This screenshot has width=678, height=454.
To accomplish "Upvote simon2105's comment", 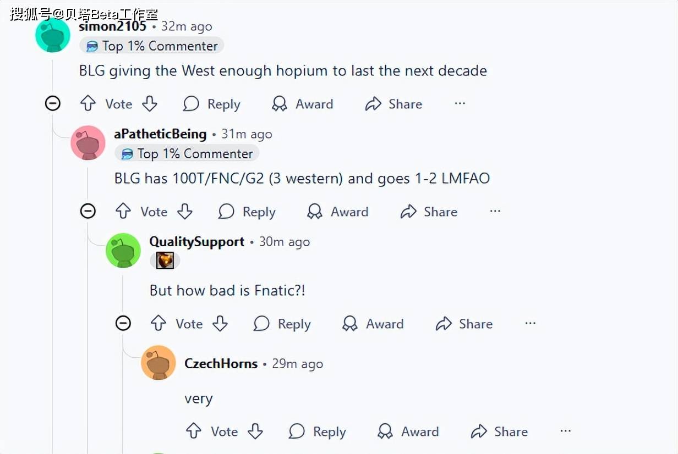I will pos(88,103).
